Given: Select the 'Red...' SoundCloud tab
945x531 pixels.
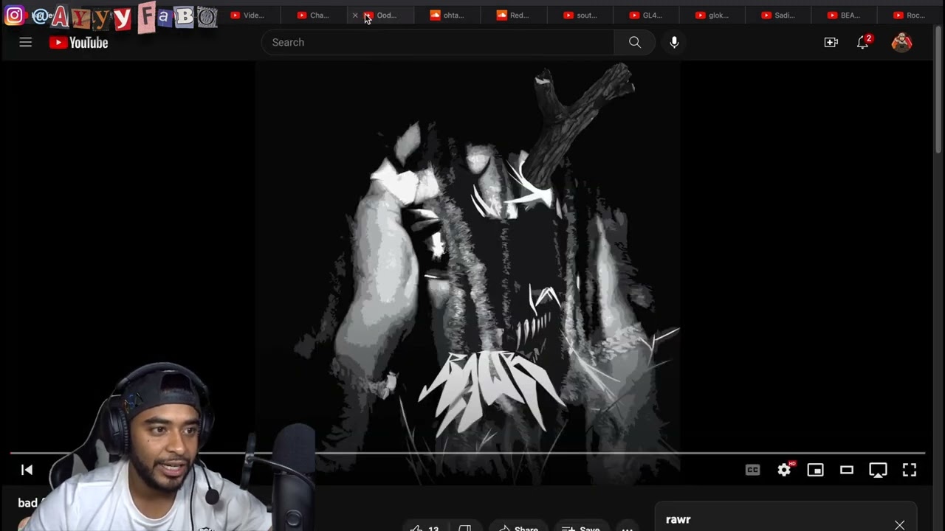Looking at the screenshot, I should pyautogui.click(x=512, y=15).
